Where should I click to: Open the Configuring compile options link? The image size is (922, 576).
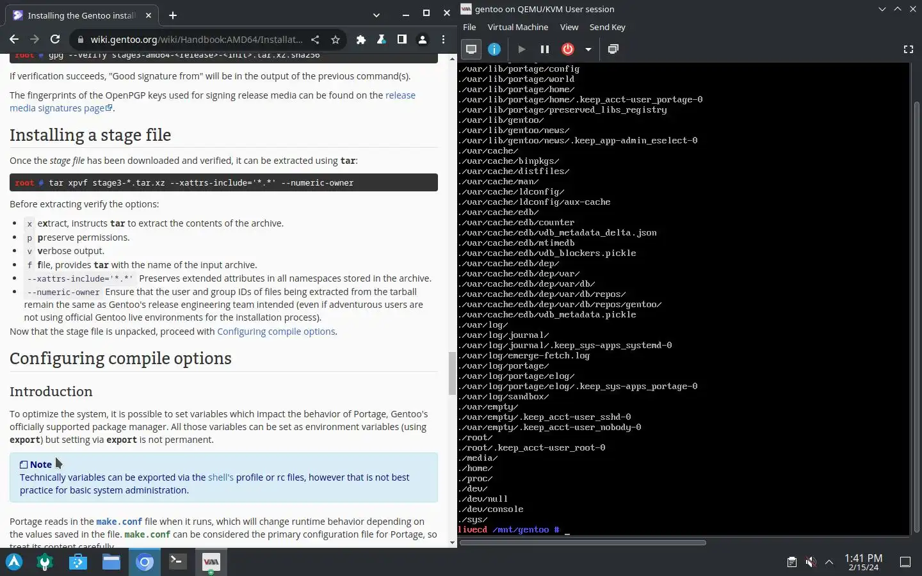[x=276, y=332]
